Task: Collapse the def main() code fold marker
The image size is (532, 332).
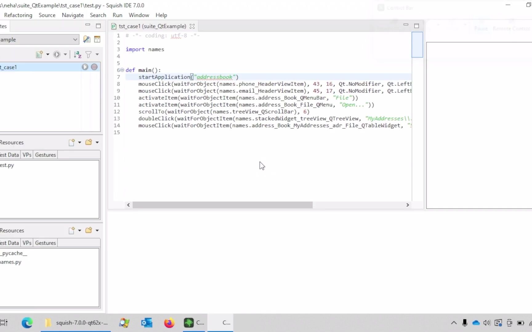Action: point(122,70)
